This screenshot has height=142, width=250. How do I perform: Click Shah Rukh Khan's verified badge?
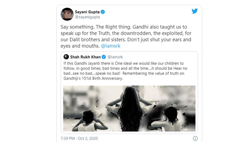[104, 57]
